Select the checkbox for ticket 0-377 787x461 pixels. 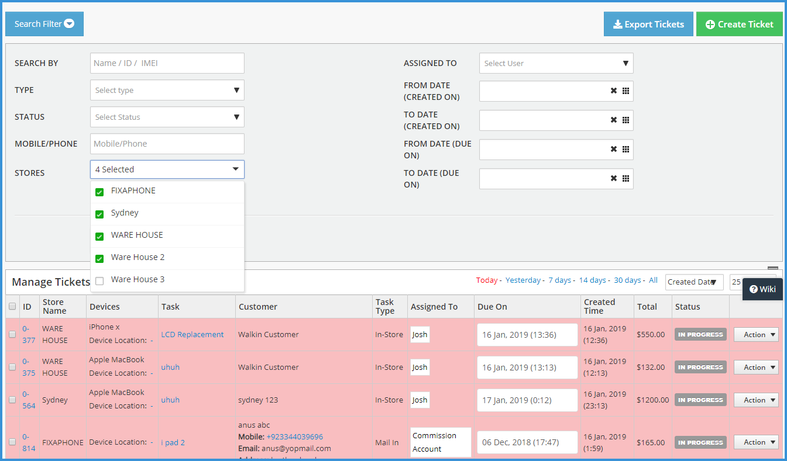pyautogui.click(x=12, y=334)
